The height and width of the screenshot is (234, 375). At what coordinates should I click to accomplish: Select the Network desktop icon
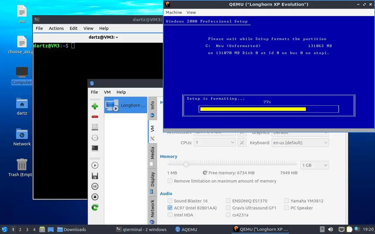point(22,137)
